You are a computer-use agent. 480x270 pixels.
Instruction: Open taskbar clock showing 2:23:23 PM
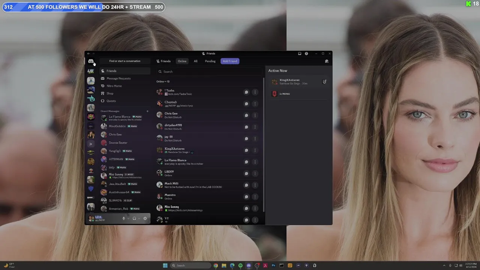(470, 265)
